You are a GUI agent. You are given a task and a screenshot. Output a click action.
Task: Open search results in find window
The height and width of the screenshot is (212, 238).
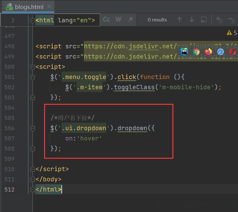(204, 20)
